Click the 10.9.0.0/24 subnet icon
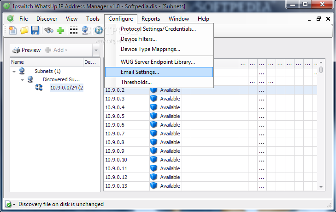Viewport: 336px width, 212px height. pos(39,88)
